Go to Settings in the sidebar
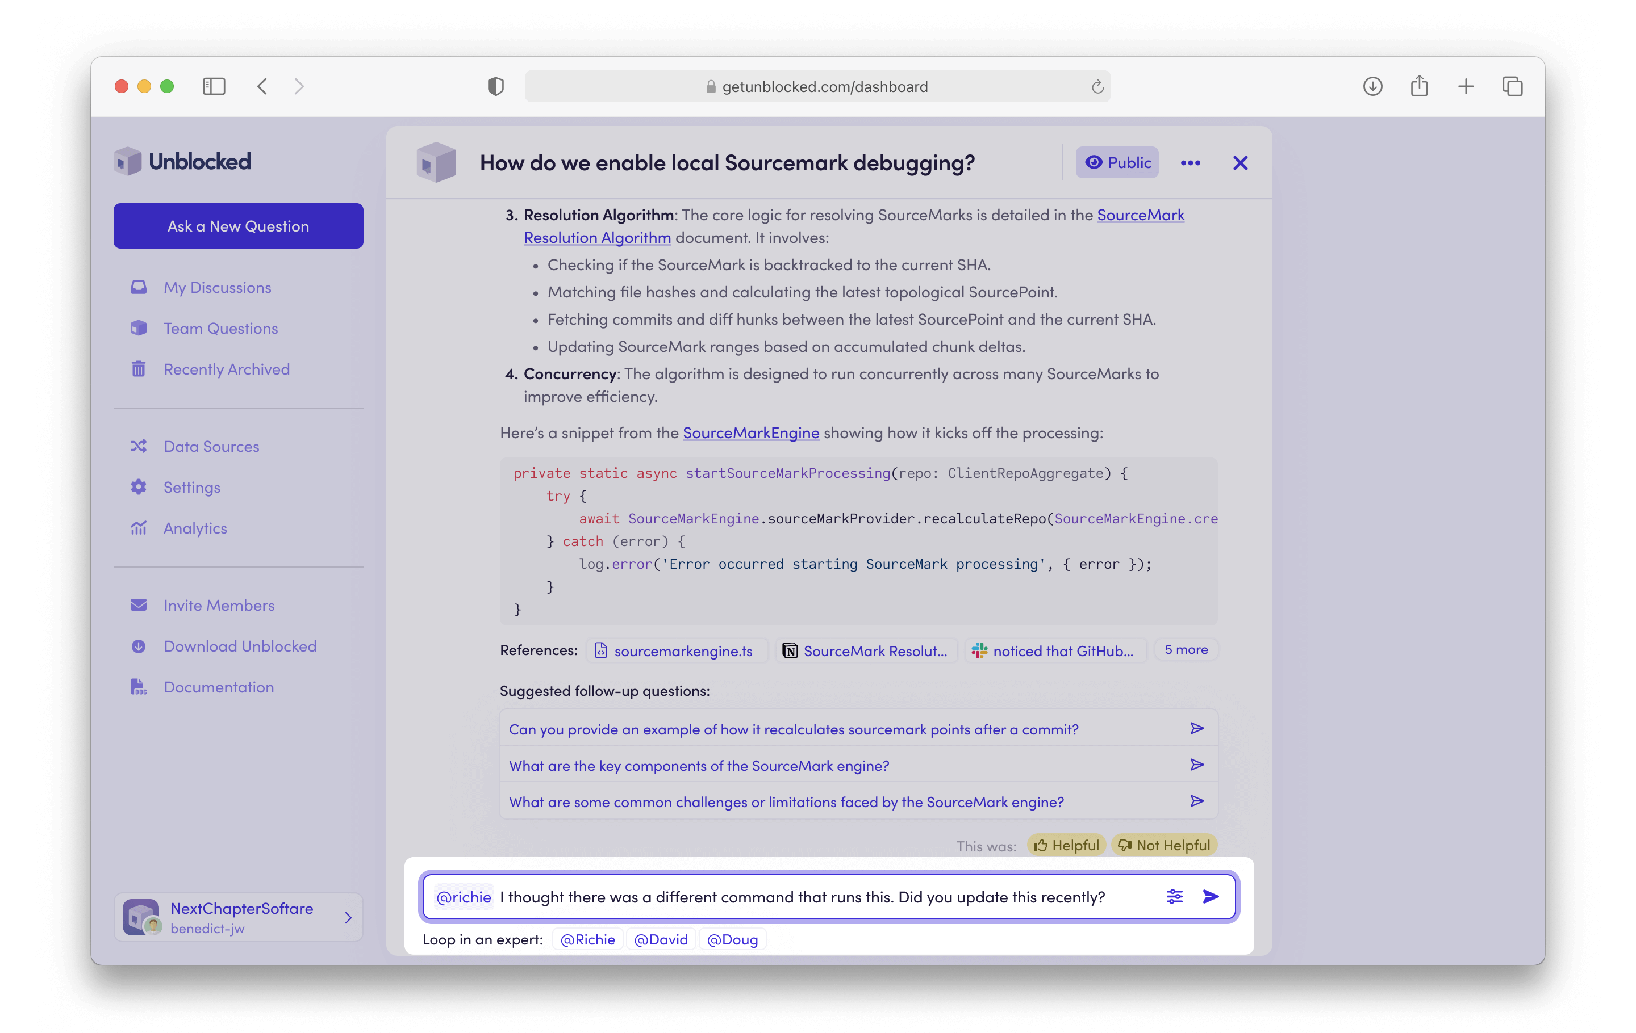The image size is (1636, 1033). (191, 486)
